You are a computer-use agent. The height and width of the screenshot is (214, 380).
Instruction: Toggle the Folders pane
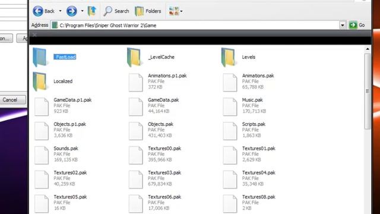coord(148,11)
